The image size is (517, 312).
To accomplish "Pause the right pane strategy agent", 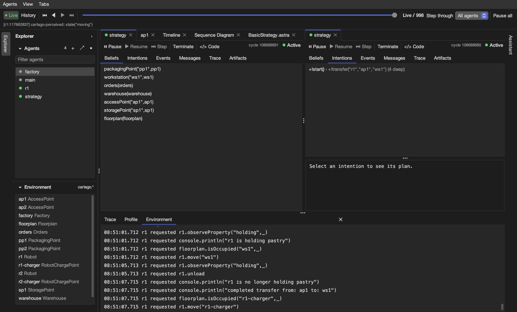I will [317, 47].
